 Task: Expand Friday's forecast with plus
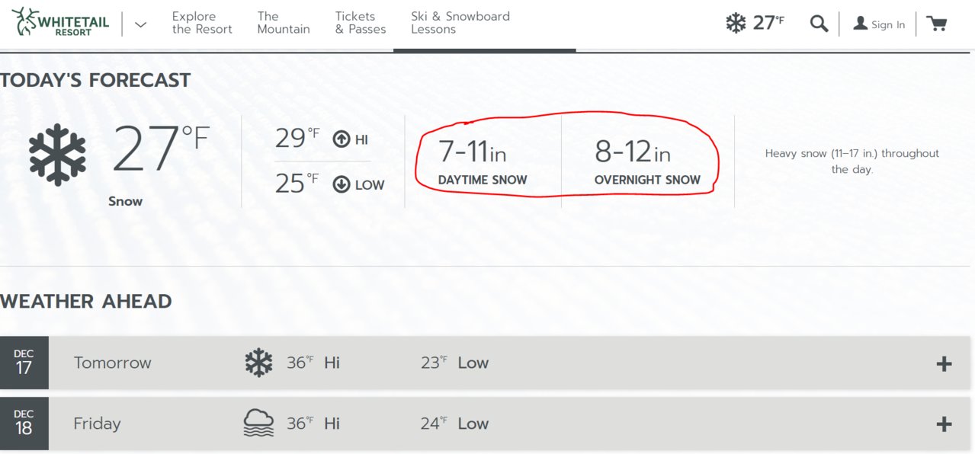pyautogui.click(x=944, y=424)
